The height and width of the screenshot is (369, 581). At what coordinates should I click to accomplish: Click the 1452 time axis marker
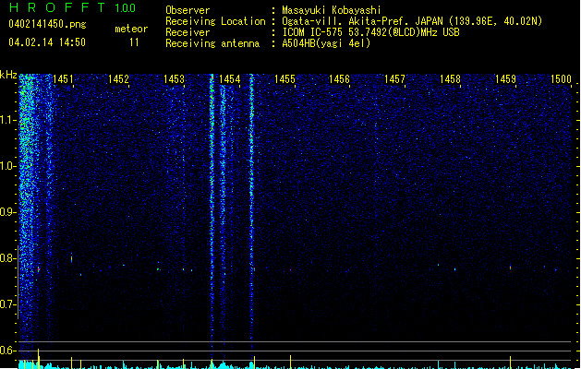click(118, 79)
